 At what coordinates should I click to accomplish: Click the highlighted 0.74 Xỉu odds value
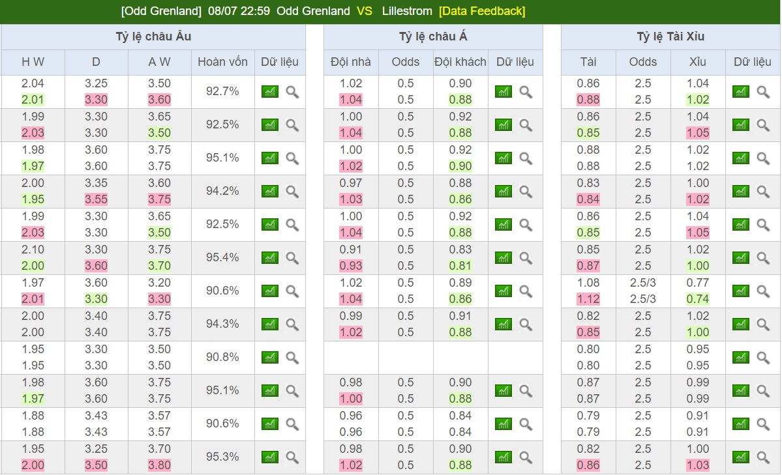pyautogui.click(x=697, y=299)
